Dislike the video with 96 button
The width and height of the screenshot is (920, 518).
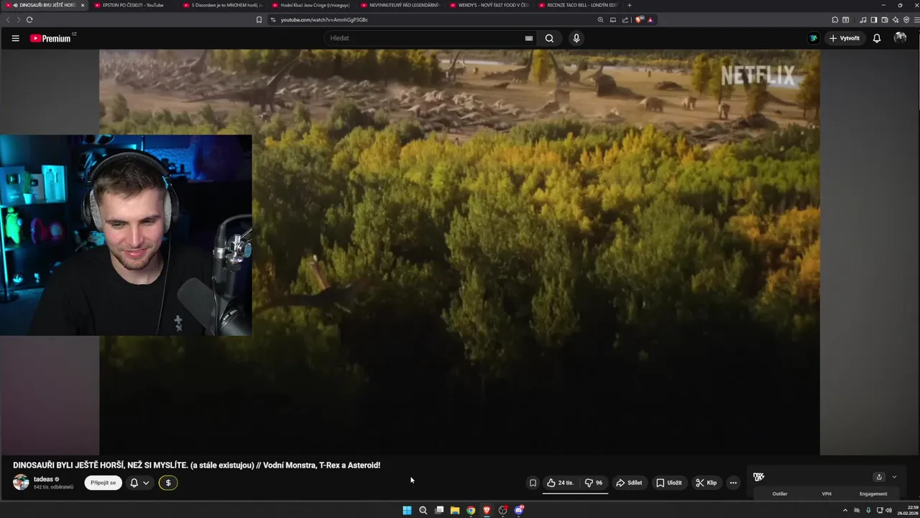pos(594,483)
